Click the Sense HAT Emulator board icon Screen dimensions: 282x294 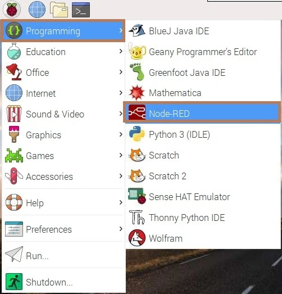(x=137, y=196)
